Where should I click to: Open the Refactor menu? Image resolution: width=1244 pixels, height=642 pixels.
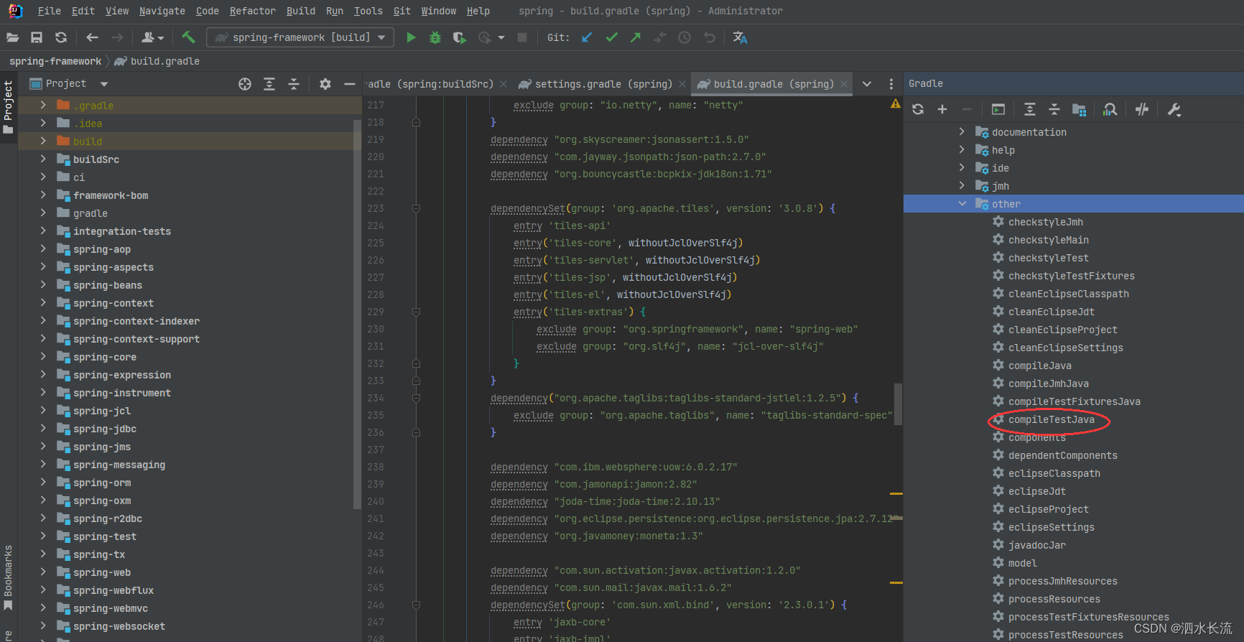[252, 11]
